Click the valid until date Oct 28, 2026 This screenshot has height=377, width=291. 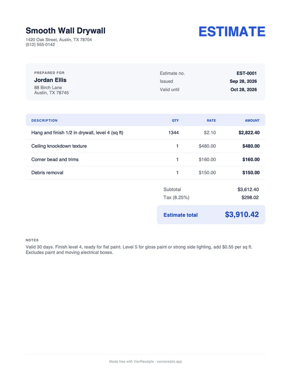pyautogui.click(x=243, y=89)
